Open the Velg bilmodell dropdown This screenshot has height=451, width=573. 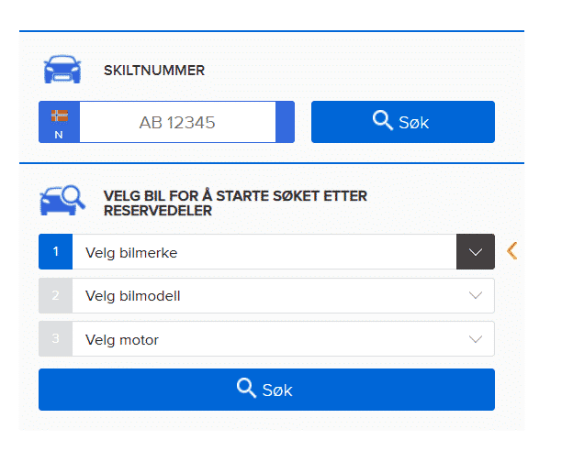(264, 296)
